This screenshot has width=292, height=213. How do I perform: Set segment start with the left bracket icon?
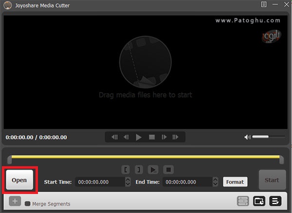point(126,170)
